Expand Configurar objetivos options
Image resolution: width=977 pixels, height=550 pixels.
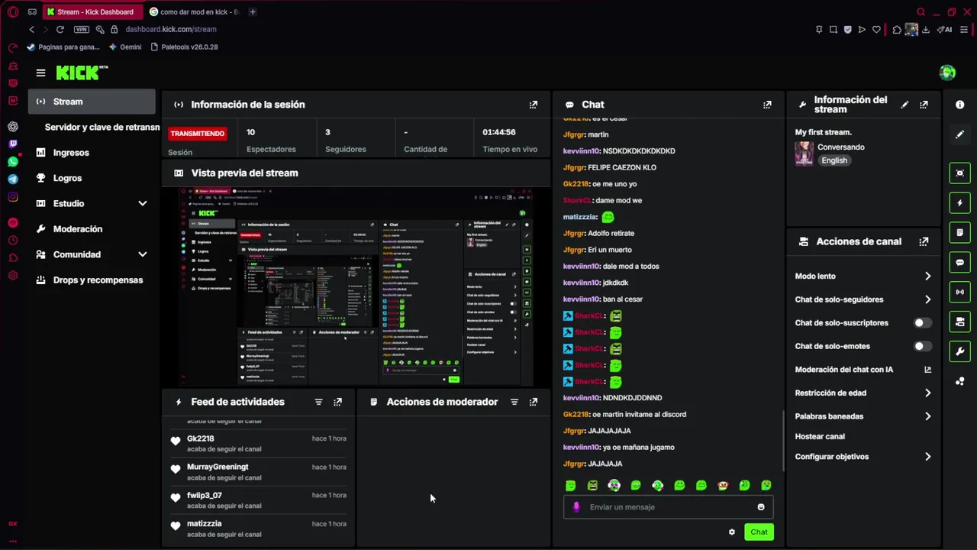[927, 457]
